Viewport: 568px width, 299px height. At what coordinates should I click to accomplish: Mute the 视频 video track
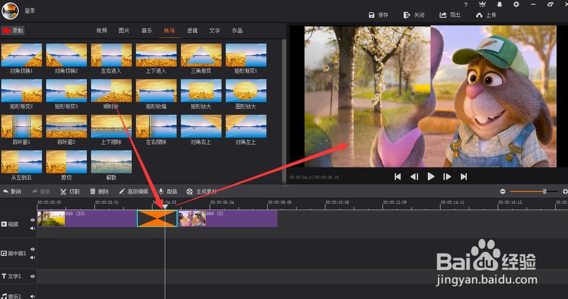click(x=32, y=229)
